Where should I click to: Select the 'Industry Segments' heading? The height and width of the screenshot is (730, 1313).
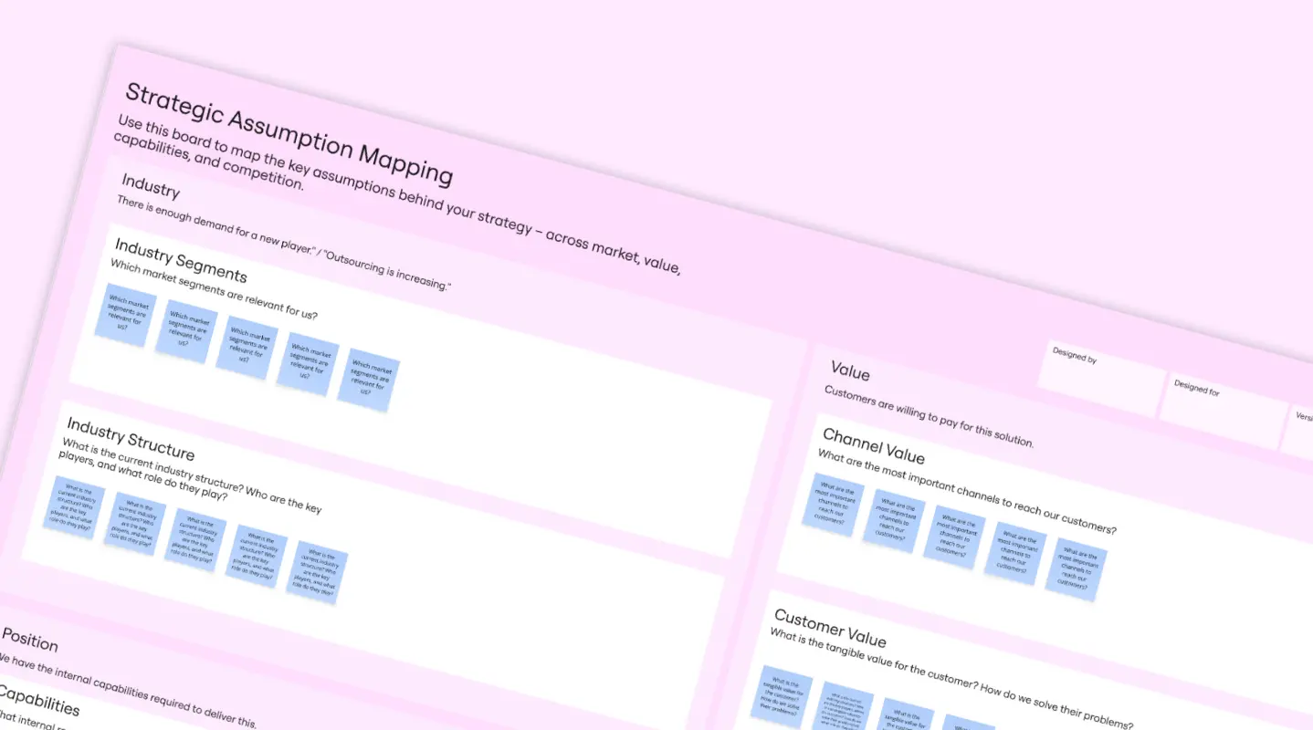(x=181, y=260)
